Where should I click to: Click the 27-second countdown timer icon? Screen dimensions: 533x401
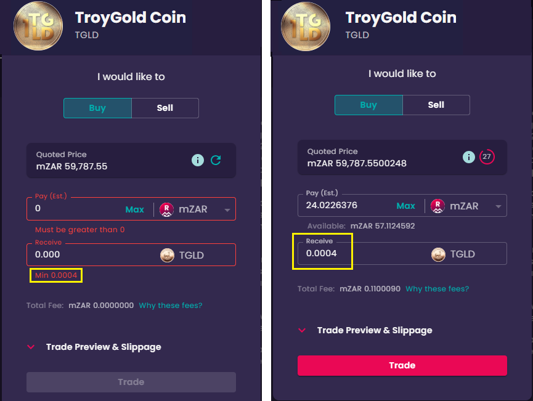point(487,156)
